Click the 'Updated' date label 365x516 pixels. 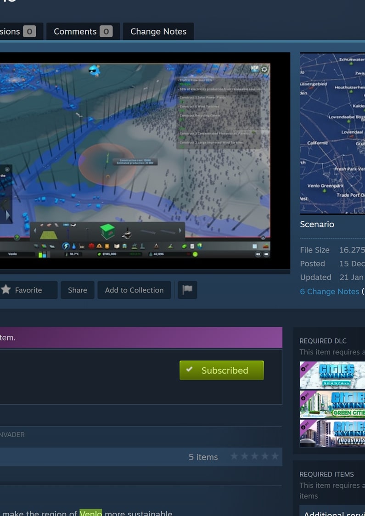[315, 277]
